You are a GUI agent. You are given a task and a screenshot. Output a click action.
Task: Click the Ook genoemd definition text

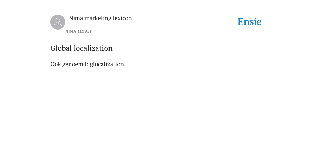[88, 64]
